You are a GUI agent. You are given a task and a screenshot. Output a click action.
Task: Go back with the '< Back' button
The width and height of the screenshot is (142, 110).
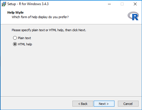click(x=83, y=104)
